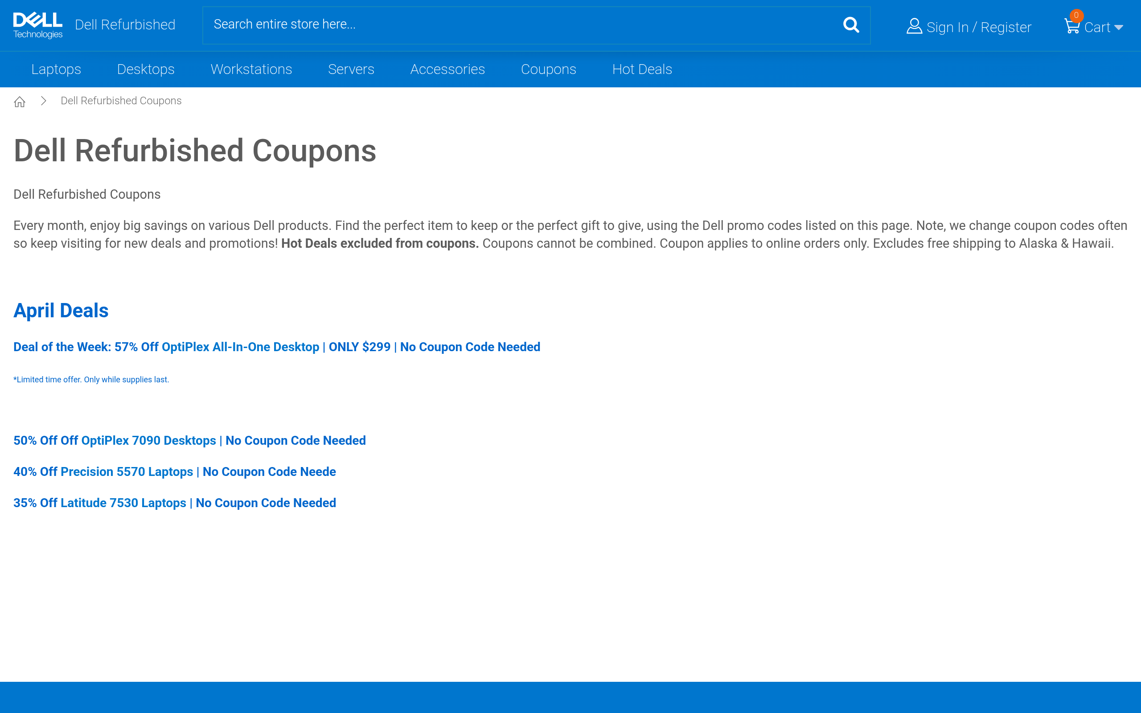Click the shopping cart icon

(1071, 26)
